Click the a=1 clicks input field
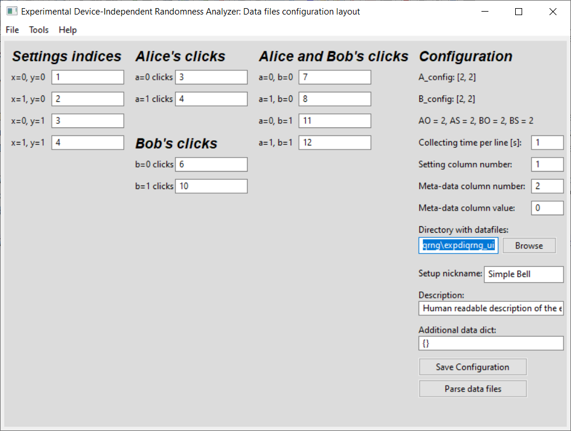Image resolution: width=571 pixels, height=431 pixels. tap(211, 99)
